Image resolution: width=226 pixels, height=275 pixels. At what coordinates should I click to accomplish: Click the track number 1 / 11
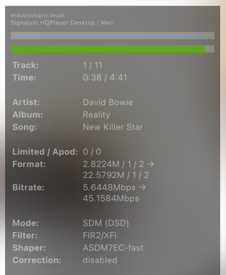tap(93, 65)
